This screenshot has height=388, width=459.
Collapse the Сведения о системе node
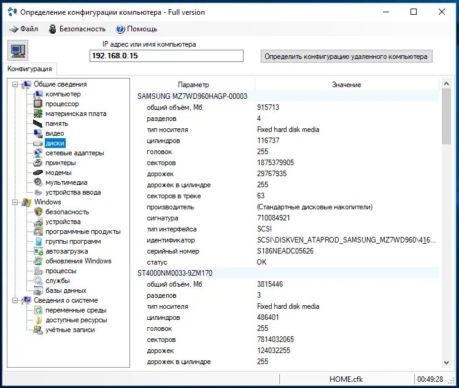[x=15, y=300]
